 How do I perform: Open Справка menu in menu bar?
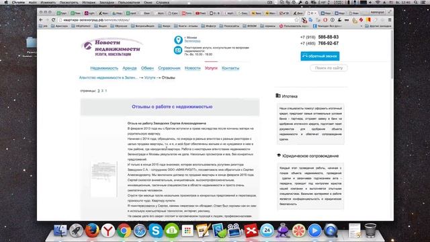163,3
